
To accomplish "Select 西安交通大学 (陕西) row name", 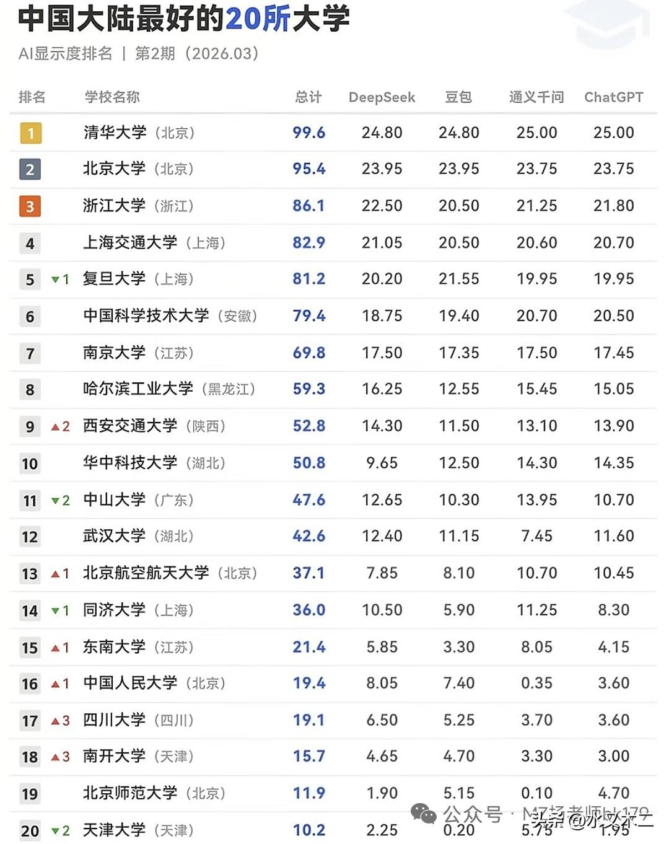I will pos(155,426).
